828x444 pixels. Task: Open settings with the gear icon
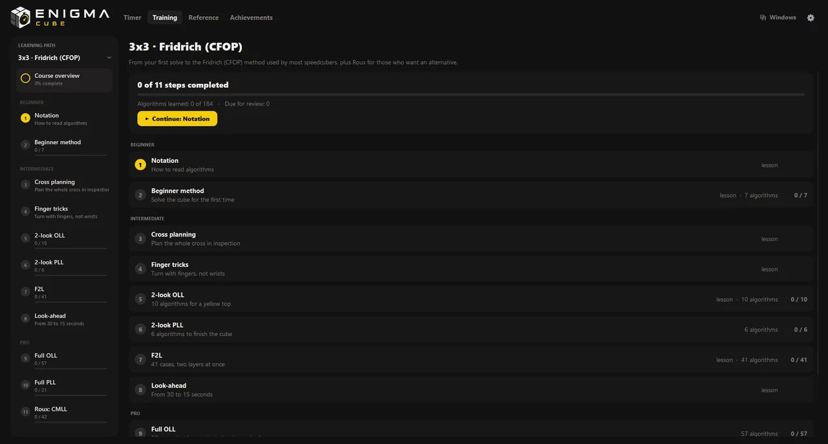[811, 17]
